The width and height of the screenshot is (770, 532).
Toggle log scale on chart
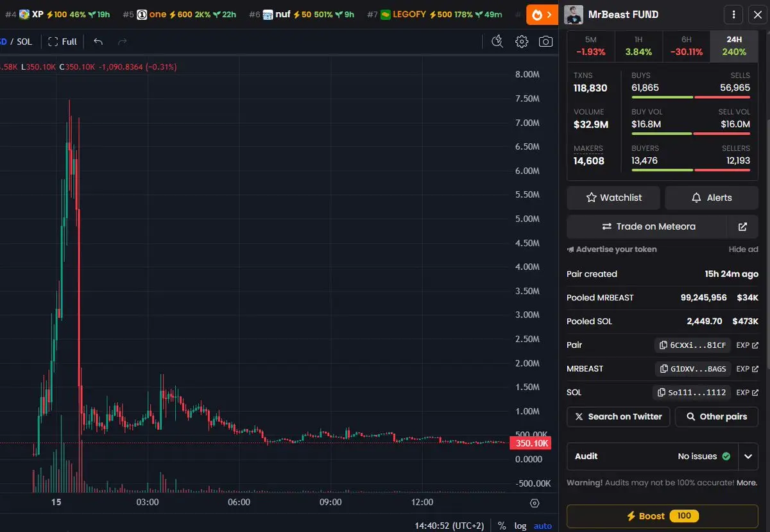click(520, 526)
